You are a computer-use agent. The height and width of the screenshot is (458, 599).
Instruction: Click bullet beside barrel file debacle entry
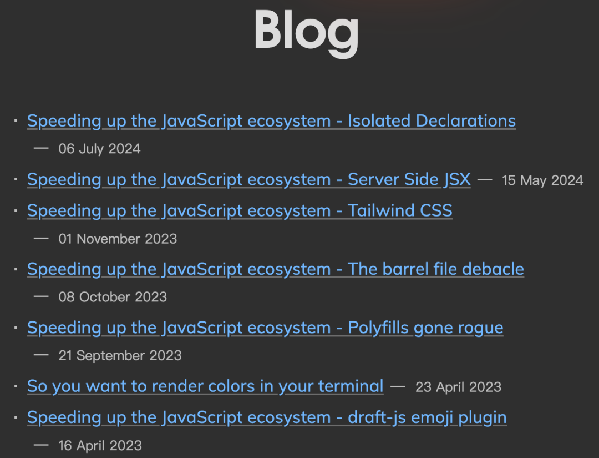[16, 269]
